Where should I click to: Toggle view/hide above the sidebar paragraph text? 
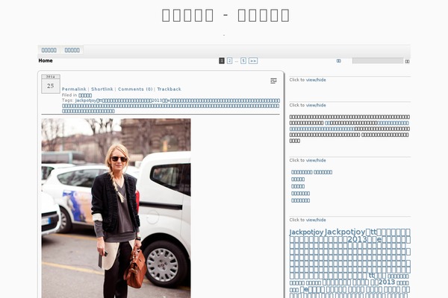tap(316, 105)
